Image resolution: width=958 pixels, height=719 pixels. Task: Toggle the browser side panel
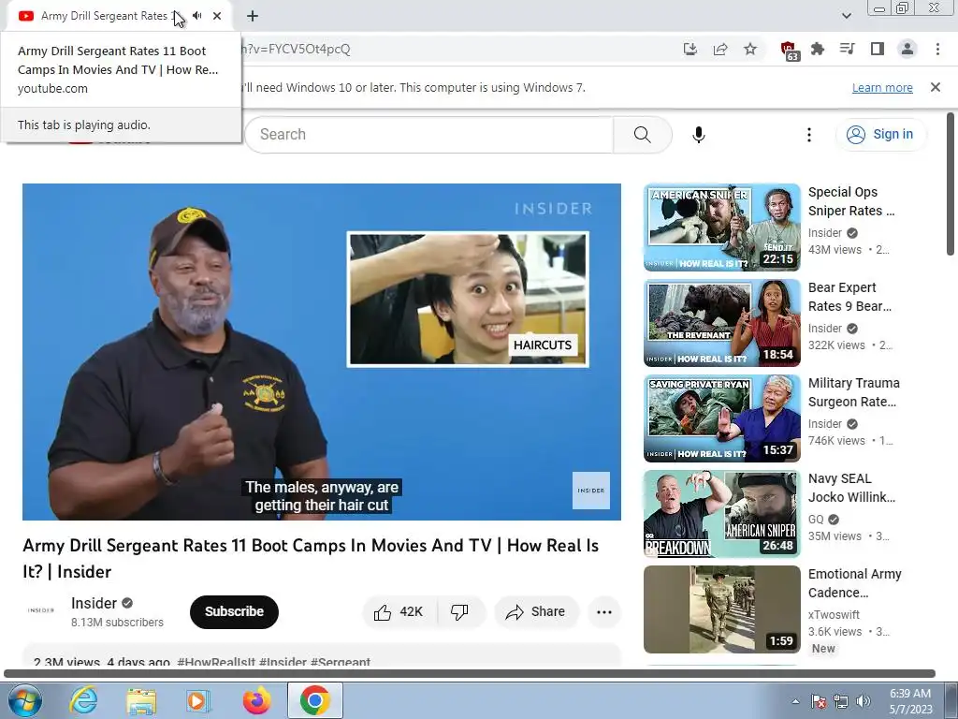pyautogui.click(x=878, y=50)
